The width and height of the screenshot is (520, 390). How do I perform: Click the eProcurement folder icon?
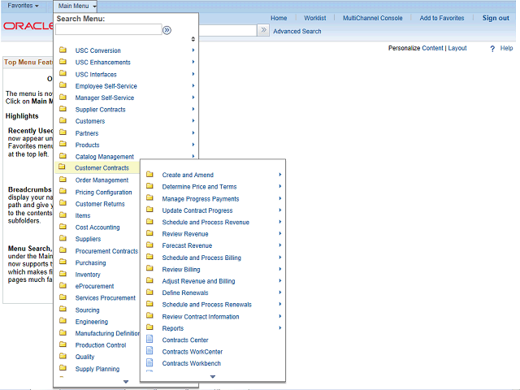pos(63,285)
